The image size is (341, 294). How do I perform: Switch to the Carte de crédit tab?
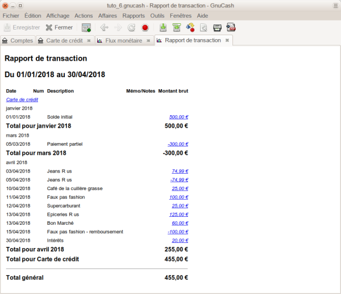pyautogui.click(x=64, y=41)
